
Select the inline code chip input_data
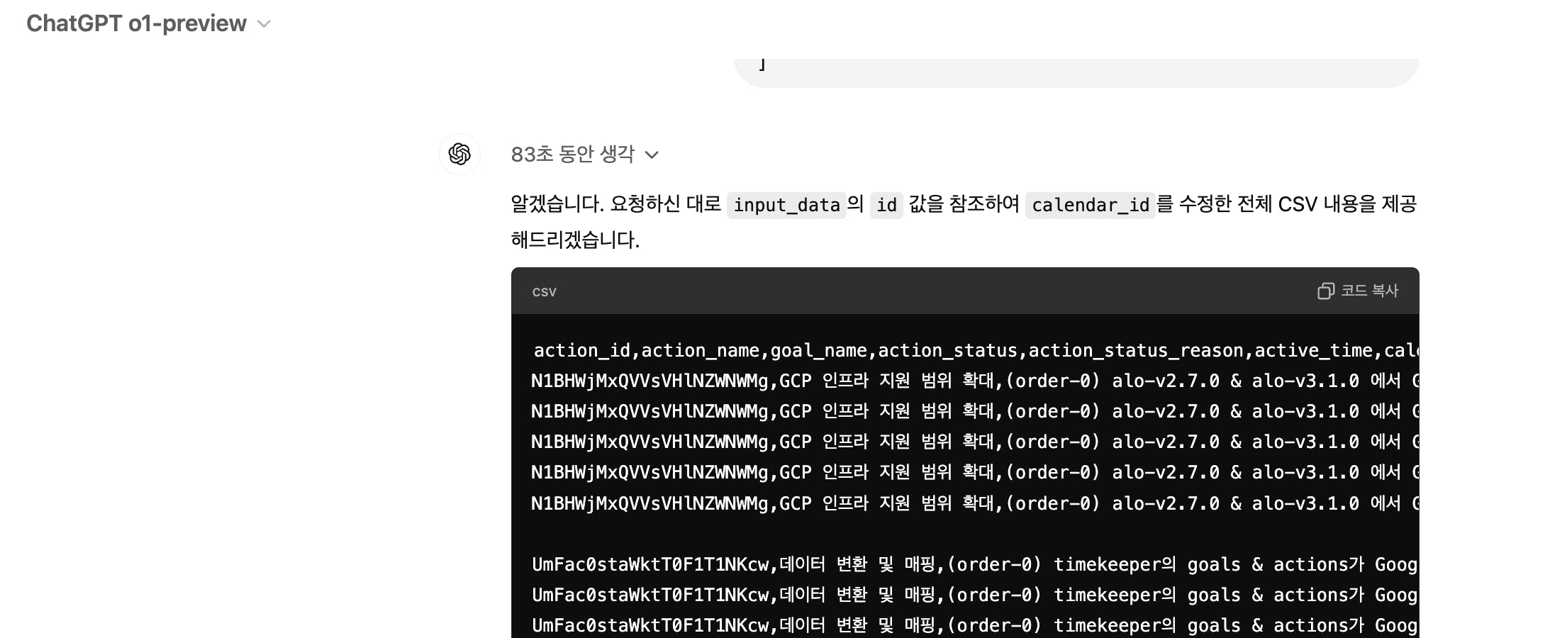(786, 206)
